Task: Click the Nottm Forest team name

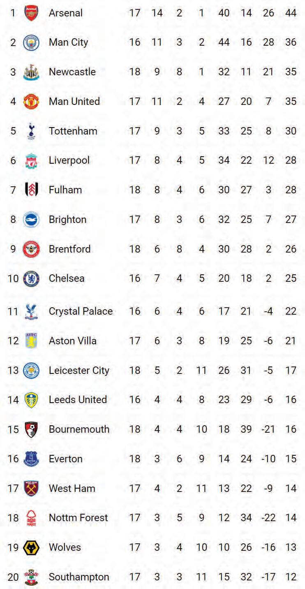Action: (78, 518)
